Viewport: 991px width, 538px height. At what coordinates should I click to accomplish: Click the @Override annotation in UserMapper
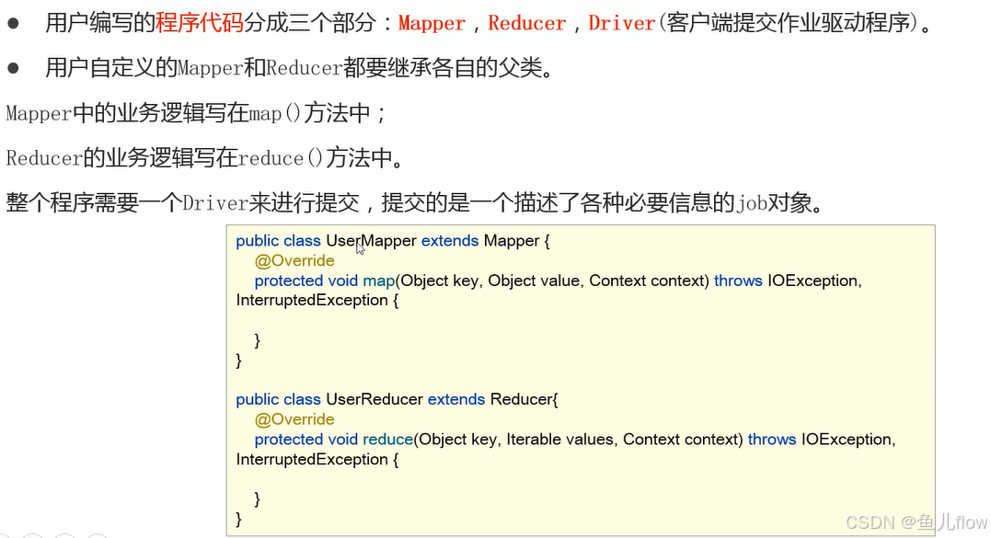pos(294,260)
